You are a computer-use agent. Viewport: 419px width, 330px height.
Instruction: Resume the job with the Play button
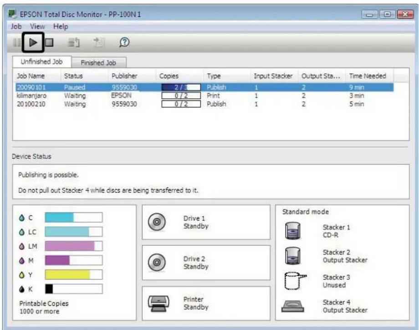point(33,42)
